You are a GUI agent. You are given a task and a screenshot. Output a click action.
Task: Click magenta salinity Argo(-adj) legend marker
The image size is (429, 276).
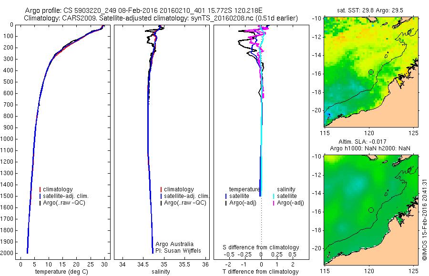click(x=274, y=203)
